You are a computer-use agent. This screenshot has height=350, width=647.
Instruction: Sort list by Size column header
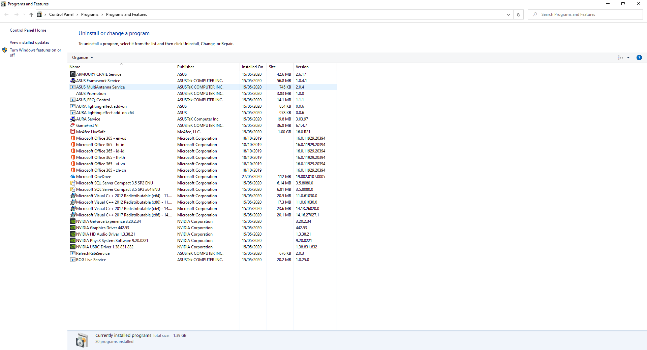coord(280,67)
